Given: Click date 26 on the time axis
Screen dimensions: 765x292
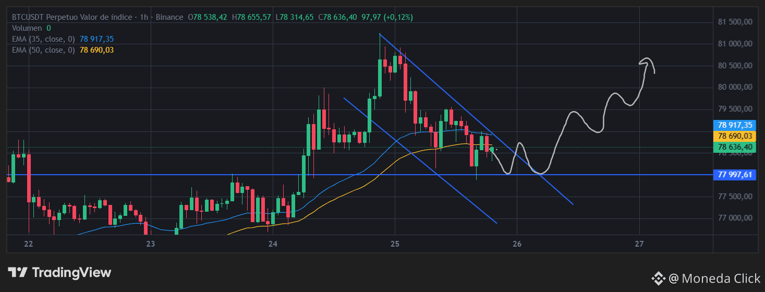Looking at the screenshot, I should [517, 244].
